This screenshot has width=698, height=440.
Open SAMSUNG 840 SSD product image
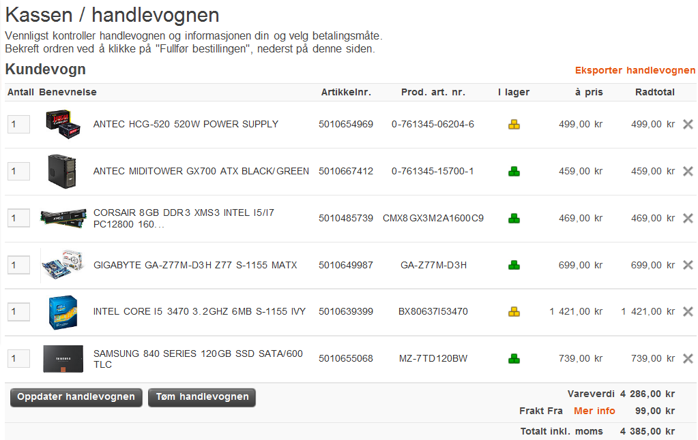tap(63, 359)
